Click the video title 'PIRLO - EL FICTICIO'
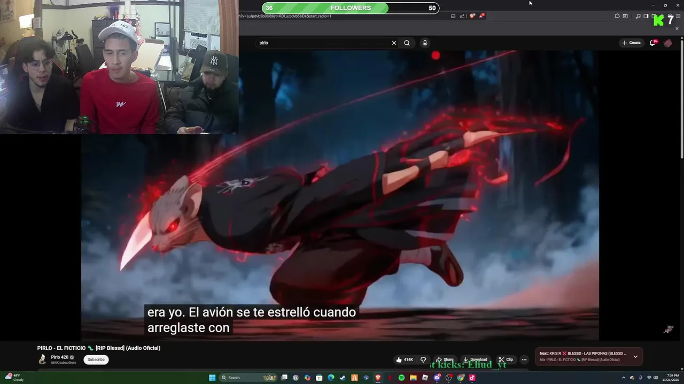This screenshot has height=384, width=684. (99, 348)
